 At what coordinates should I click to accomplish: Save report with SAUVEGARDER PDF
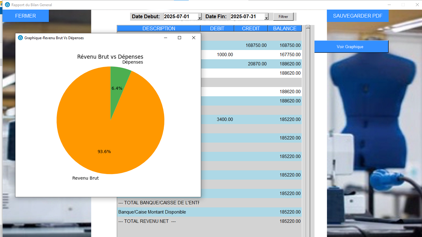click(x=357, y=16)
